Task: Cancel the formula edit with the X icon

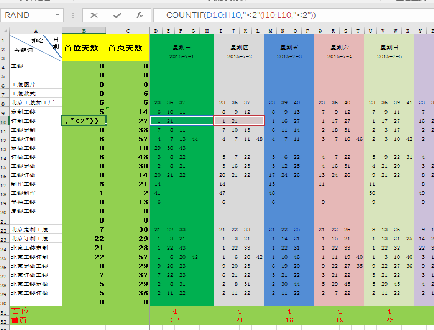Action: [94, 15]
